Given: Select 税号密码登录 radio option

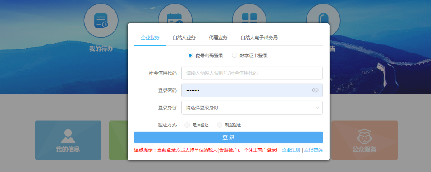Looking at the screenshot, I should point(190,56).
